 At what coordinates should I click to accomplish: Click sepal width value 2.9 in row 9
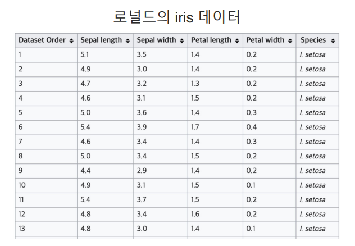pyautogui.click(x=142, y=170)
